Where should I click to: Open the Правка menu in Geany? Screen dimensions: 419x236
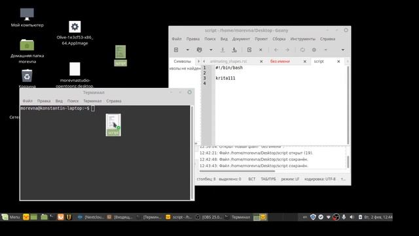pos(193,39)
